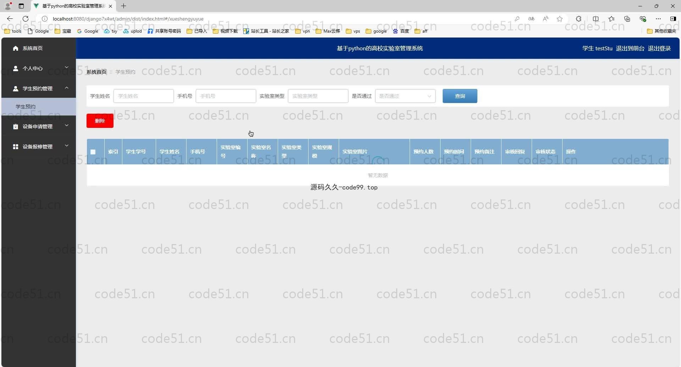The height and width of the screenshot is (367, 681).
Task: Close the current browser tab
Action: coord(110,6)
